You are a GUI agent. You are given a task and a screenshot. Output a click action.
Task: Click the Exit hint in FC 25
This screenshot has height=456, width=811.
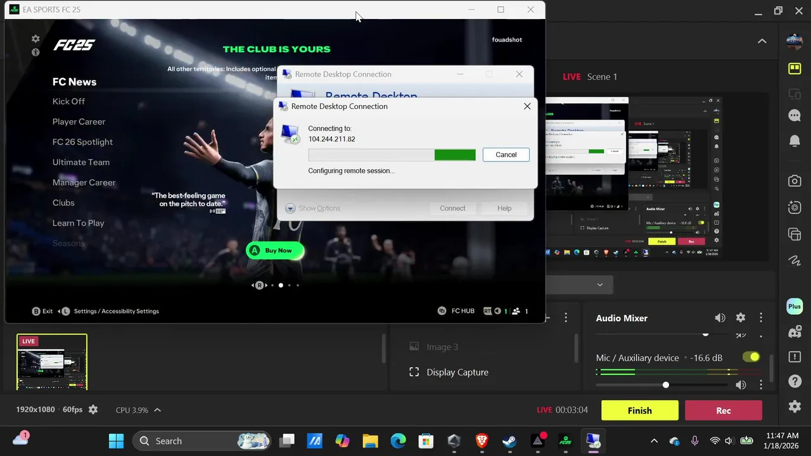(x=42, y=311)
